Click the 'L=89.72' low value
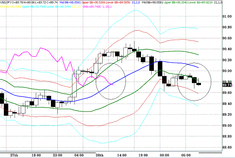Image resolution: width=235 pixels, height=158 pixels. pyautogui.click(x=40, y=2)
